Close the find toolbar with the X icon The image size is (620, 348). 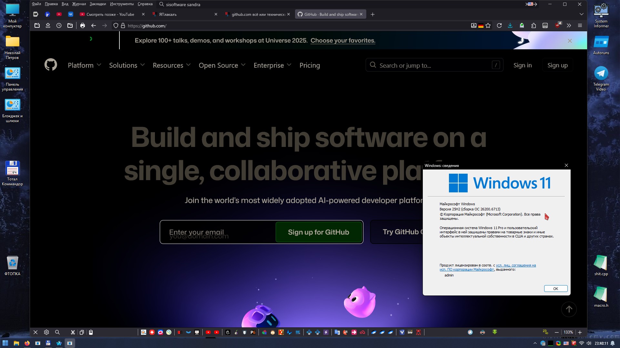tap(36, 332)
